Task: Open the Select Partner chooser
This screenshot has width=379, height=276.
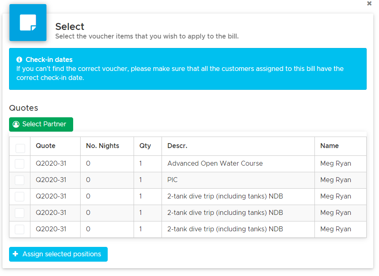Action: coord(41,124)
